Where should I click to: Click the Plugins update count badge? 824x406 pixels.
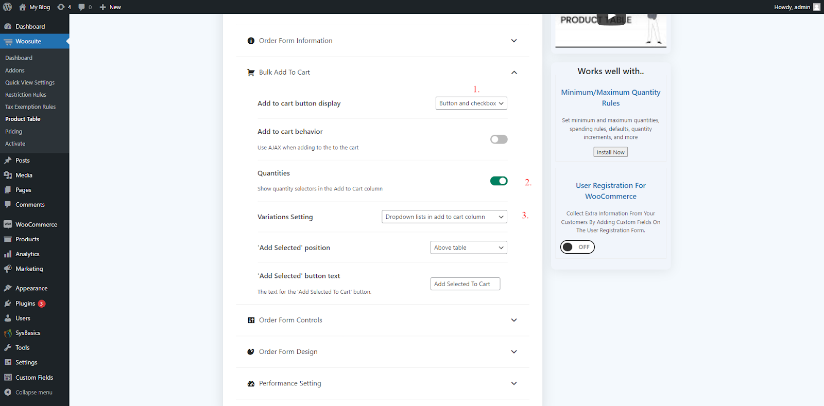coord(42,304)
